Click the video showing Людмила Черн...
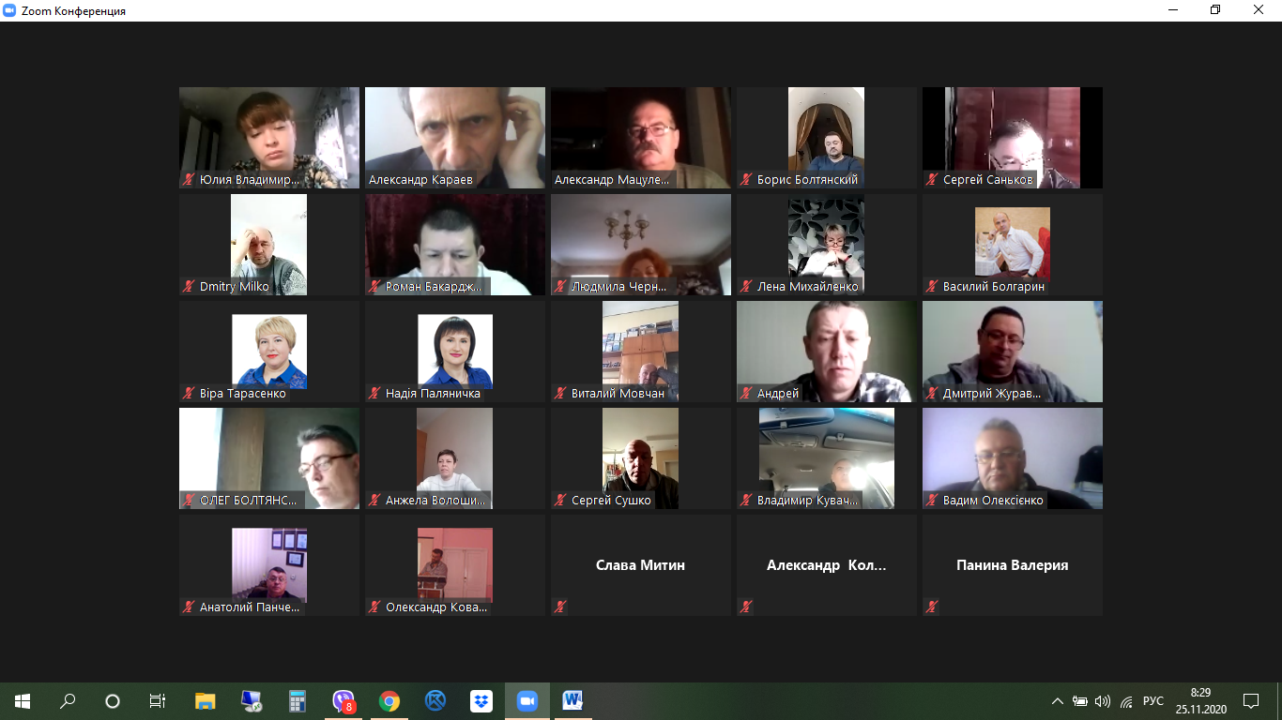This screenshot has height=720, width=1282. point(641,245)
